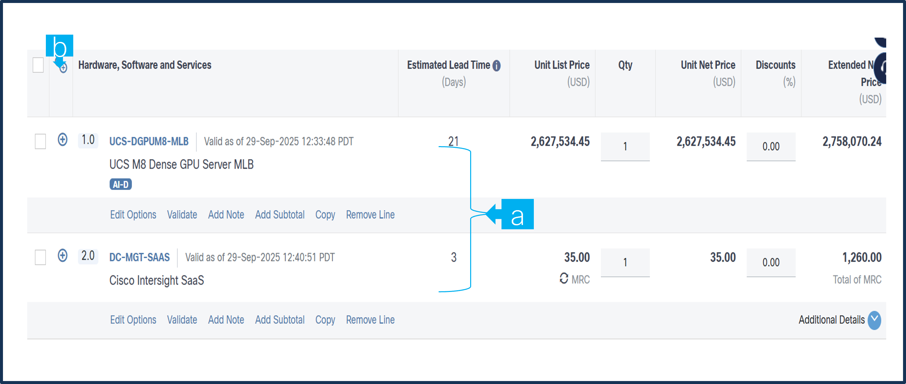Image resolution: width=906 pixels, height=384 pixels.
Task: Click Edit Options for UCS-DGPUM8-MLB
Action: (133, 215)
